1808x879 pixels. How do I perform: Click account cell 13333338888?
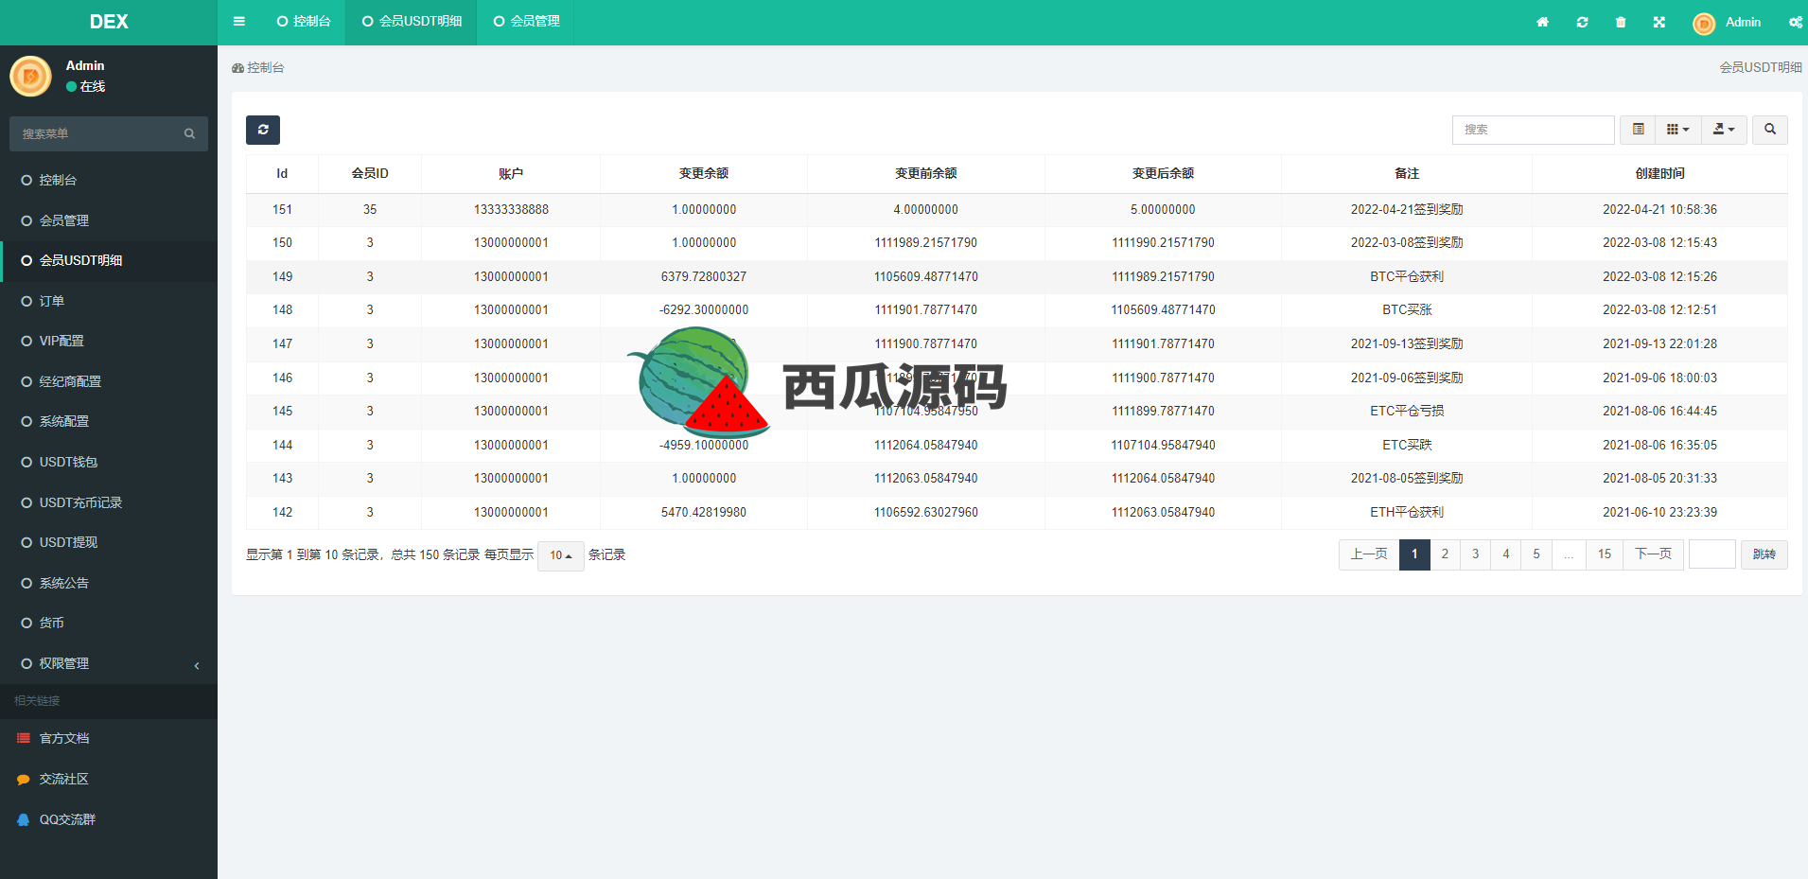tap(511, 209)
